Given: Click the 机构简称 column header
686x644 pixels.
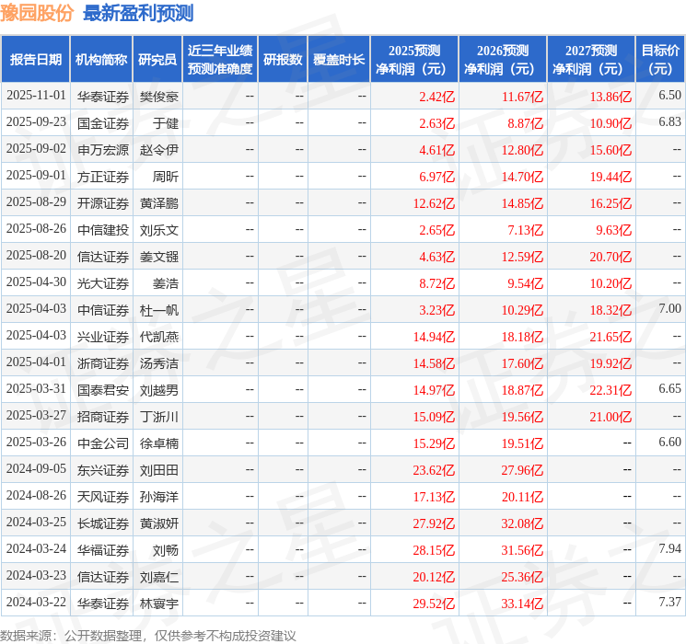Looking at the screenshot, I should point(100,59).
